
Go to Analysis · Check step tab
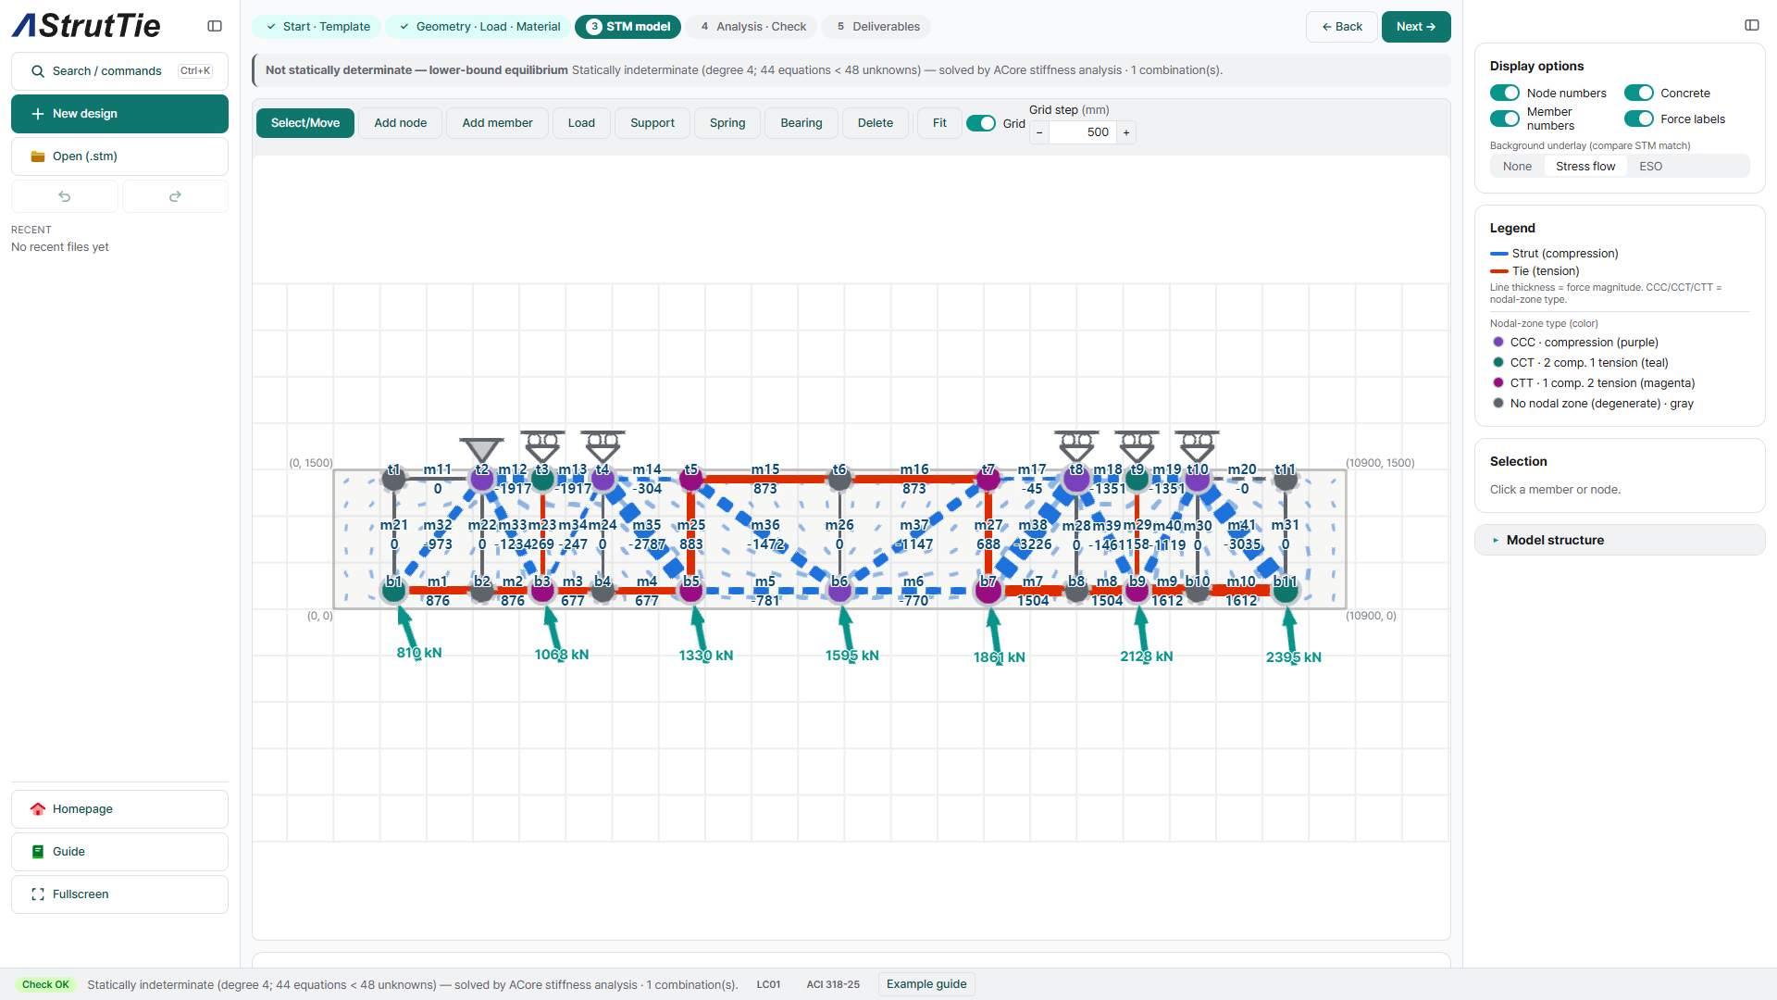[753, 27]
